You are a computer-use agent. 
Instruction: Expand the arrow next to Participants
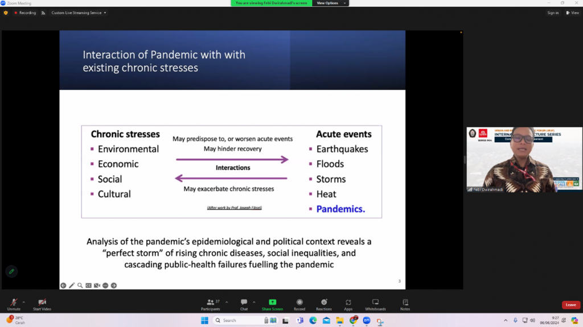227,302
